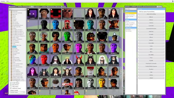Spawn the Obunga in red dinosaur costume
This screenshot has height=98, width=174.
[x=67, y=26]
